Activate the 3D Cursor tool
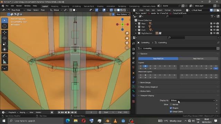Image resolution: width=221 pixels, height=124 pixels. click(4, 26)
